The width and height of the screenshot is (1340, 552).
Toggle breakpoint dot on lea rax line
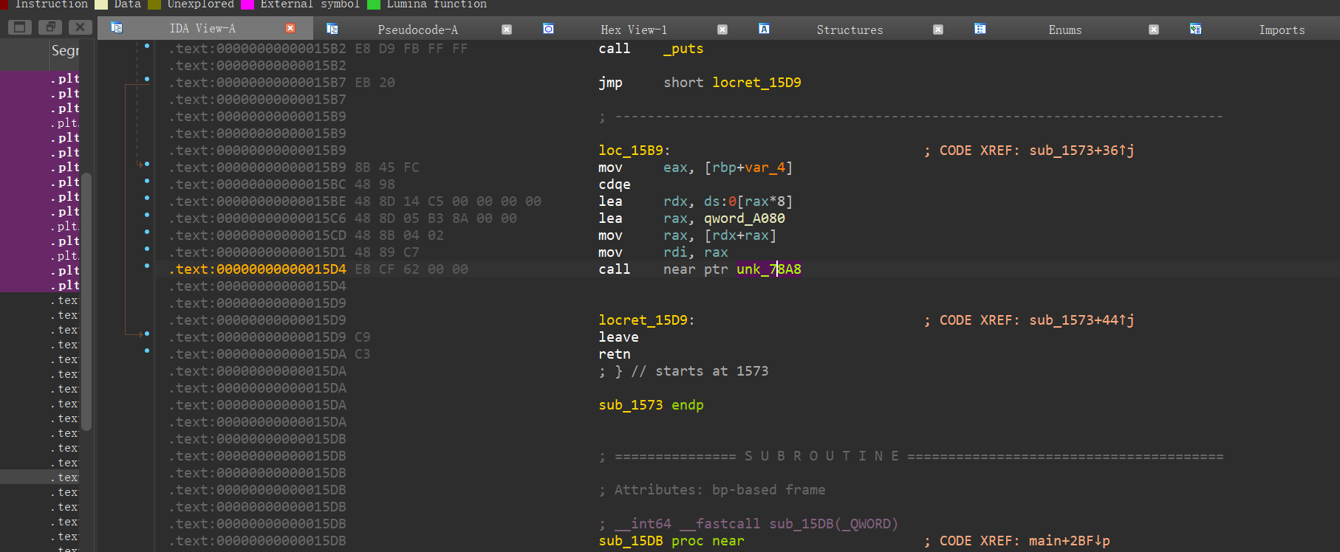pos(147,215)
